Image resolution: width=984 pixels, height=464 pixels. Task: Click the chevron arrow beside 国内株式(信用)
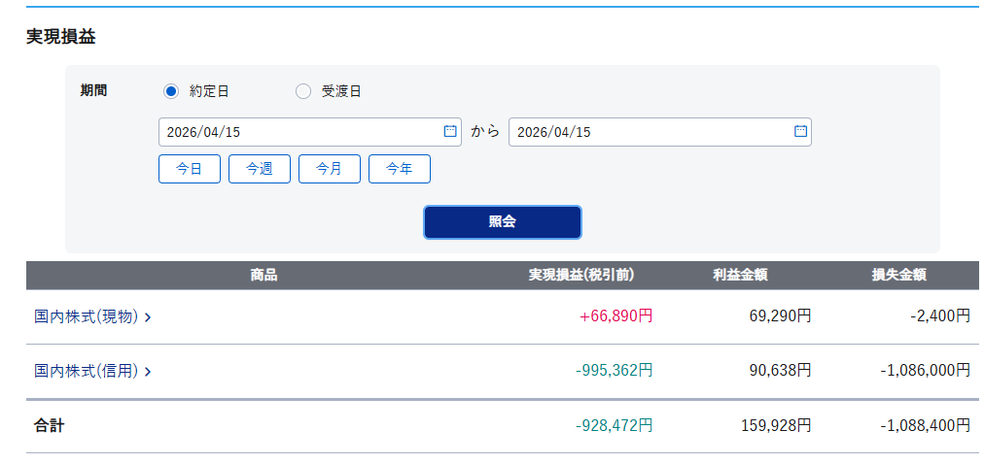(x=148, y=371)
